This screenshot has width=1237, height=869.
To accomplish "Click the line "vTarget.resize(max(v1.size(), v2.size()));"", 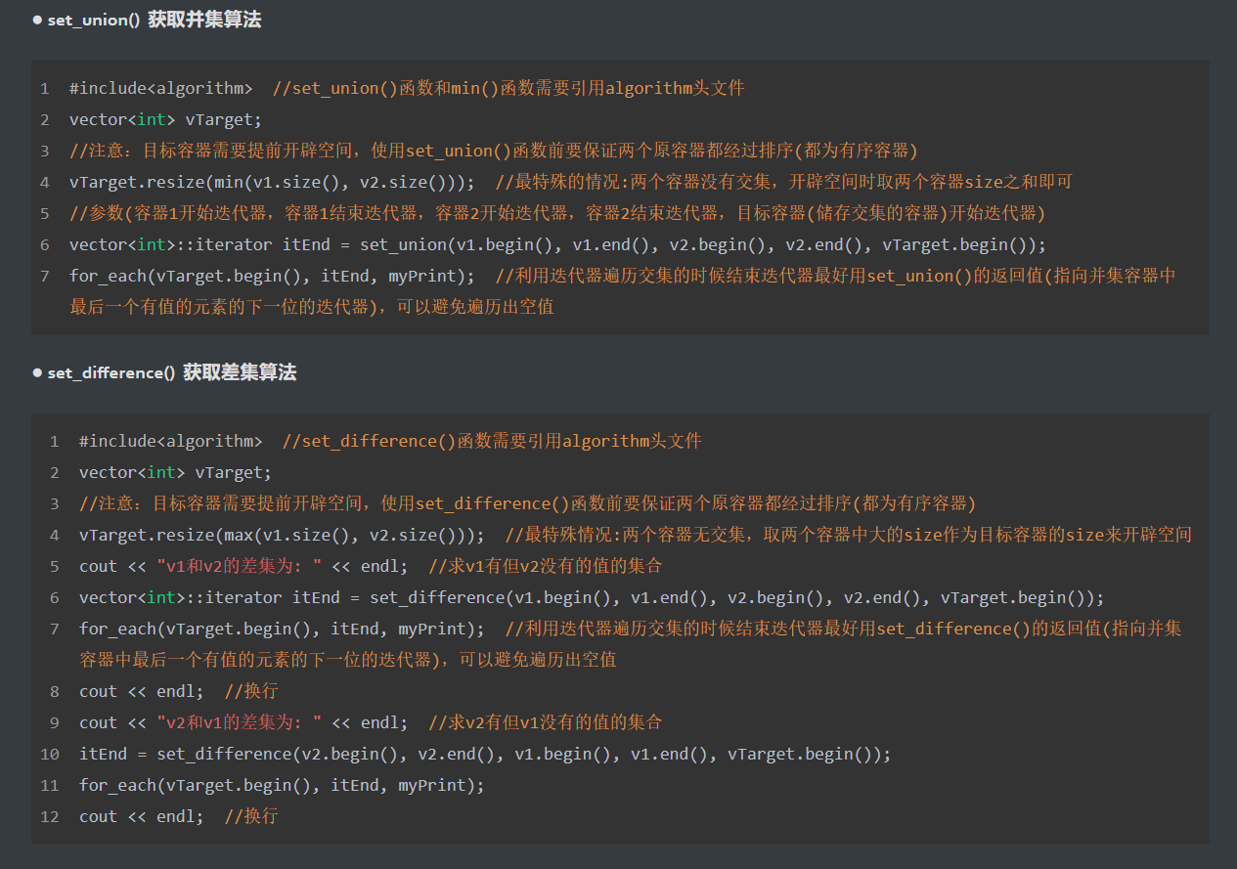I will 283,535.
